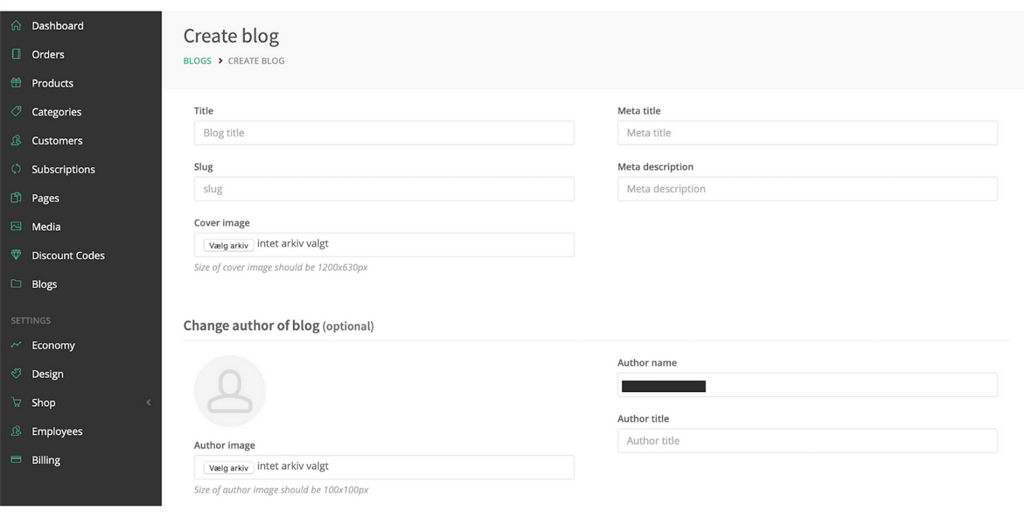Click the author avatar placeholder image
Viewport: 1024px width, 516px height.
230,391
